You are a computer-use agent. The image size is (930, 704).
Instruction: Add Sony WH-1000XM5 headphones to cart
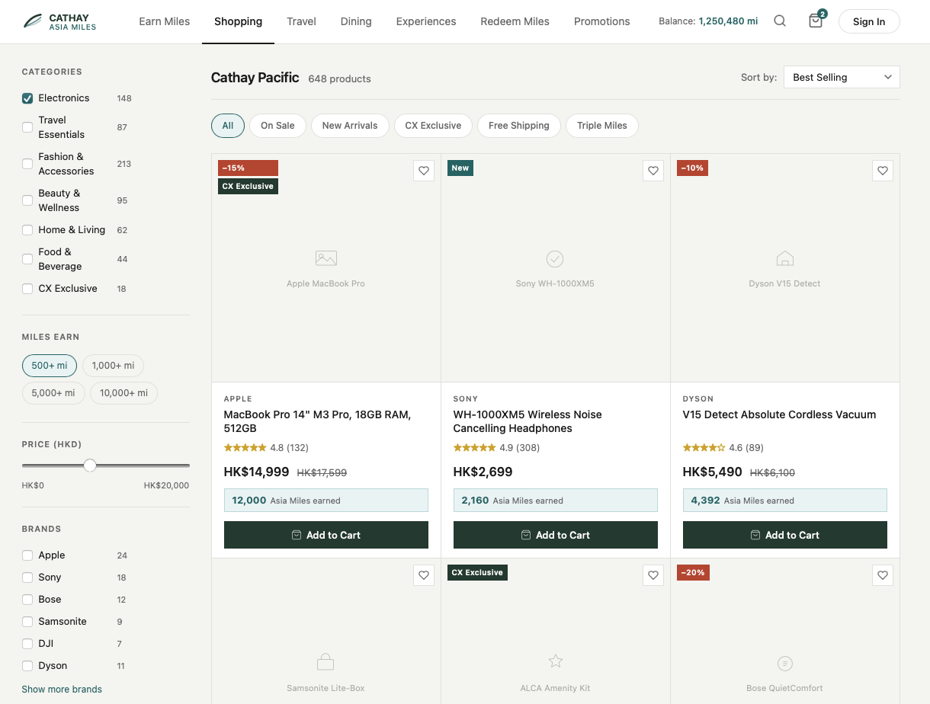[x=556, y=535]
